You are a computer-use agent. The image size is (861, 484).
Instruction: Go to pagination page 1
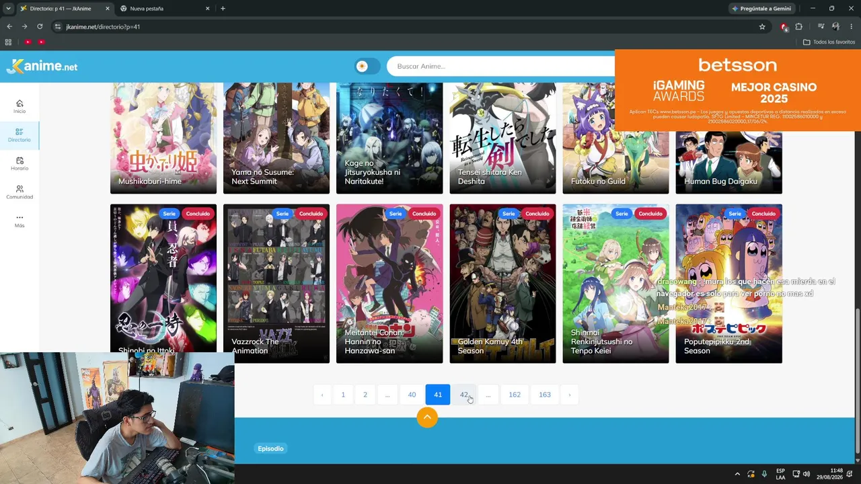[x=343, y=395]
